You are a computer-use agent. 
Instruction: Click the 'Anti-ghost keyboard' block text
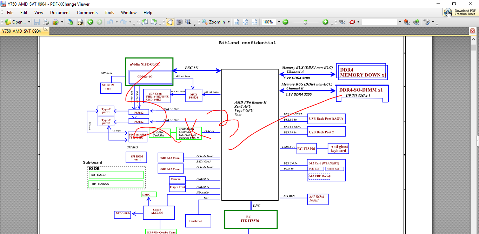338,149
